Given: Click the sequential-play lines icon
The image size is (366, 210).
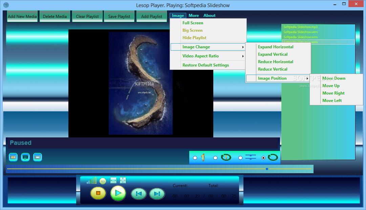Looking at the screenshot, I should click(251, 157).
